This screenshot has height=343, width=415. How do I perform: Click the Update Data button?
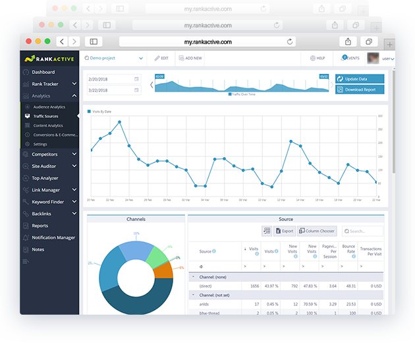[x=360, y=78]
